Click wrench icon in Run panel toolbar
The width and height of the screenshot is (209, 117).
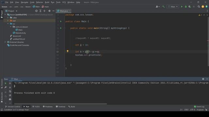(6, 87)
